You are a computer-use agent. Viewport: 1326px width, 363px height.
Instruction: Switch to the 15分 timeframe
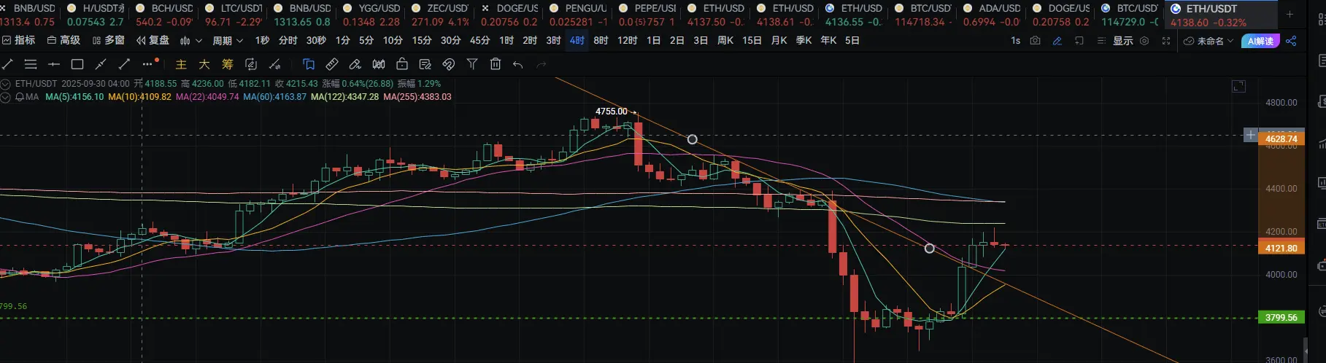421,40
